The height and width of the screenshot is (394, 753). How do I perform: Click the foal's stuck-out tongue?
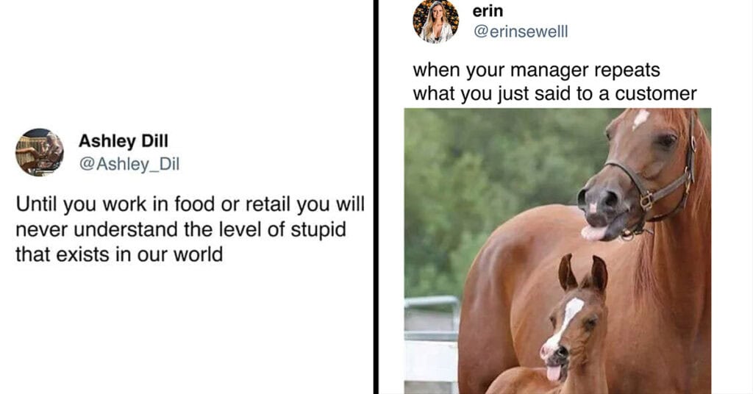coord(553,373)
